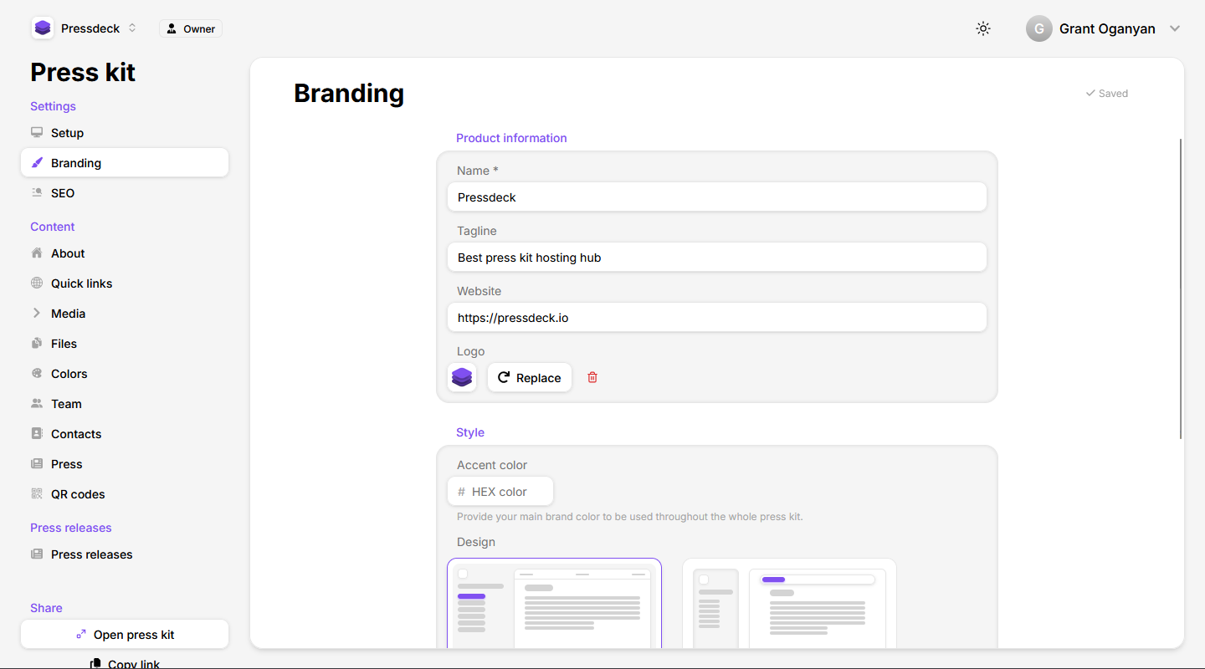Open QR codes via its sidebar icon
1205x669 pixels.
coord(37,494)
